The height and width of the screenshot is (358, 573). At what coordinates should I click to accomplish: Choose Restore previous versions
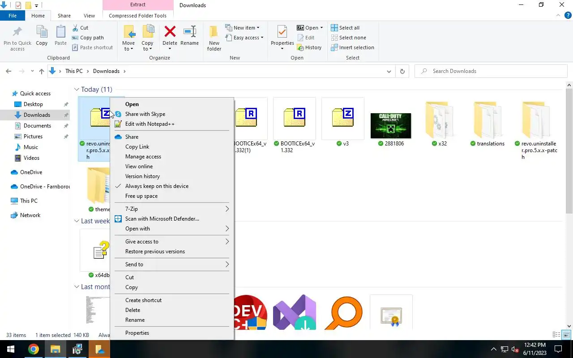coord(172,251)
